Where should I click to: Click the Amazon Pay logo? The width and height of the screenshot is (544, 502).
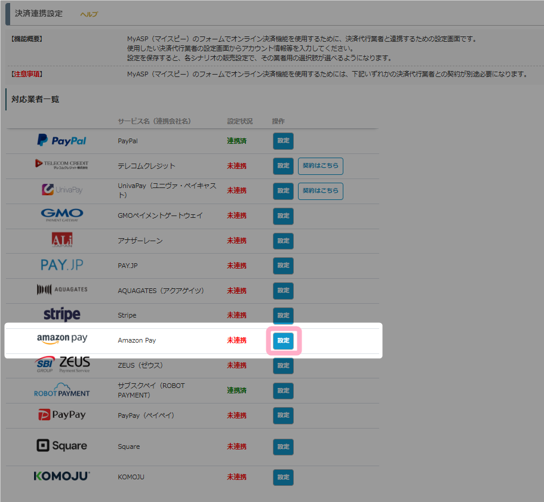(62, 339)
